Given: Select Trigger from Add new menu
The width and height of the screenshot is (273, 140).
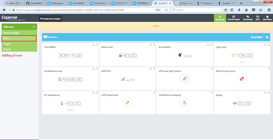Looking at the screenshot, I should [19, 44].
